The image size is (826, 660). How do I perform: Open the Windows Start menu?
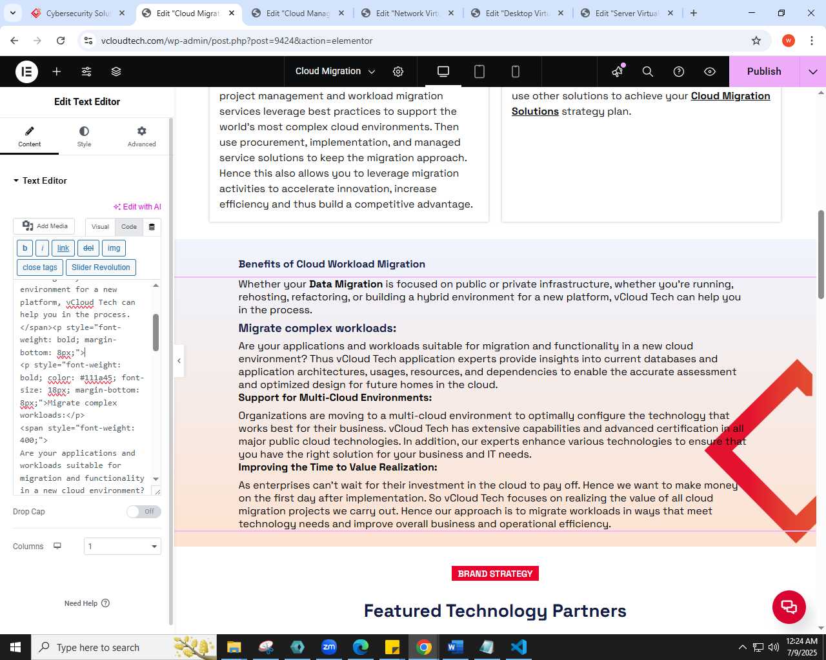(15, 647)
